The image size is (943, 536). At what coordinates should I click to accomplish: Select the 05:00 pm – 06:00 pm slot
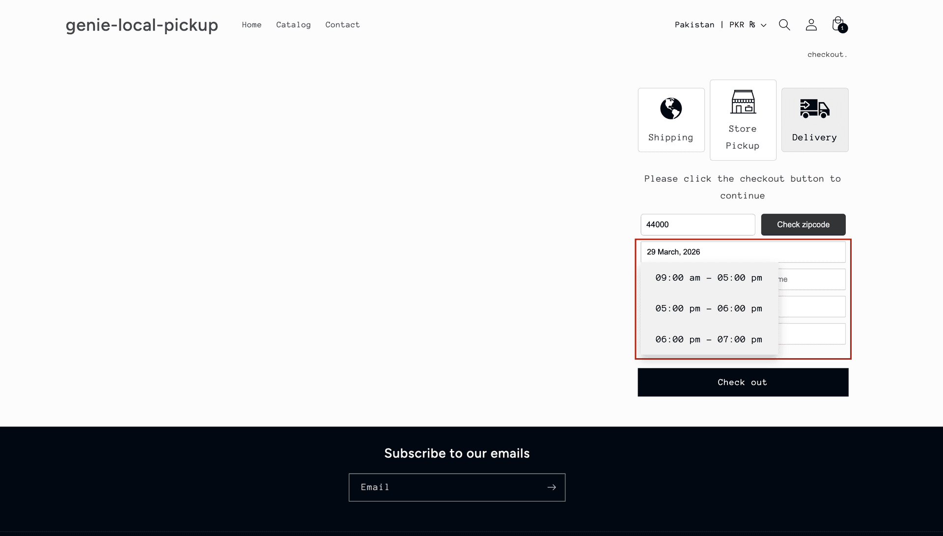pos(709,309)
